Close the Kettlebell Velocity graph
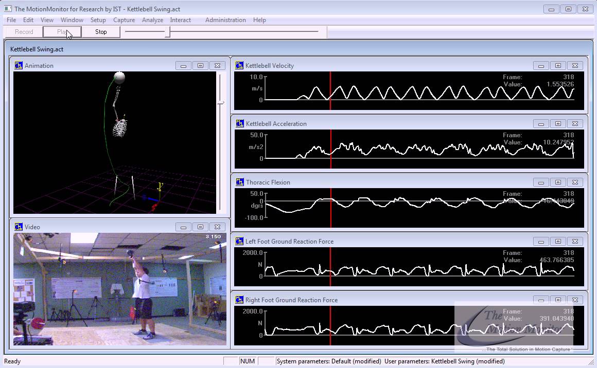 click(x=575, y=66)
